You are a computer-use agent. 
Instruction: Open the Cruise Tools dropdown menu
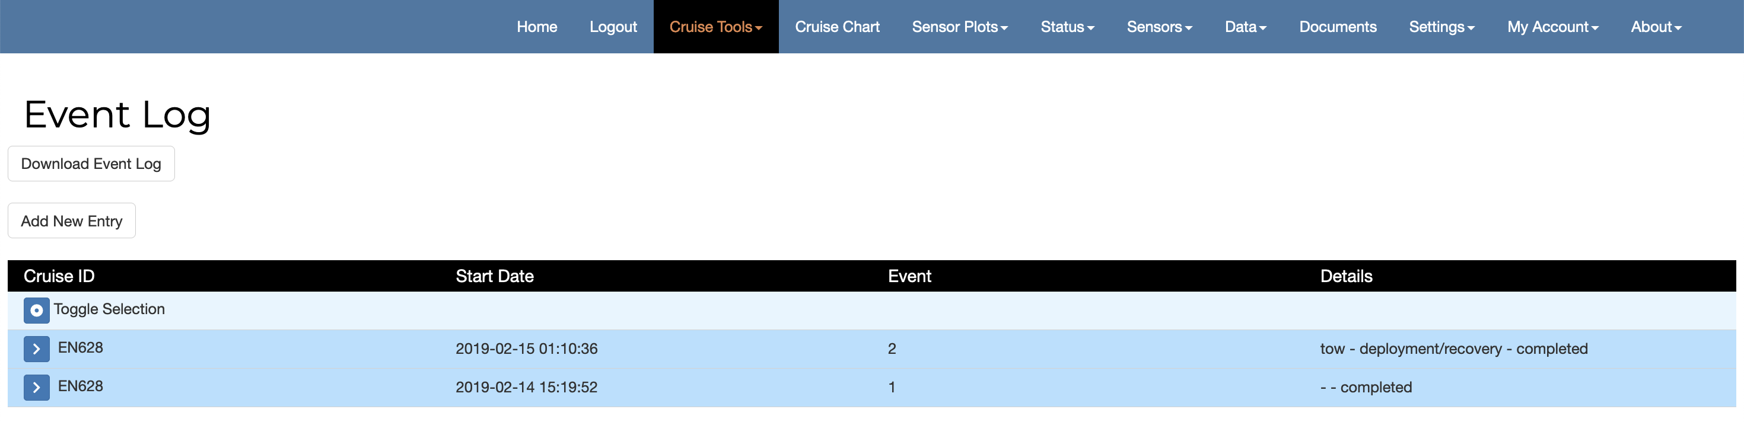point(715,27)
